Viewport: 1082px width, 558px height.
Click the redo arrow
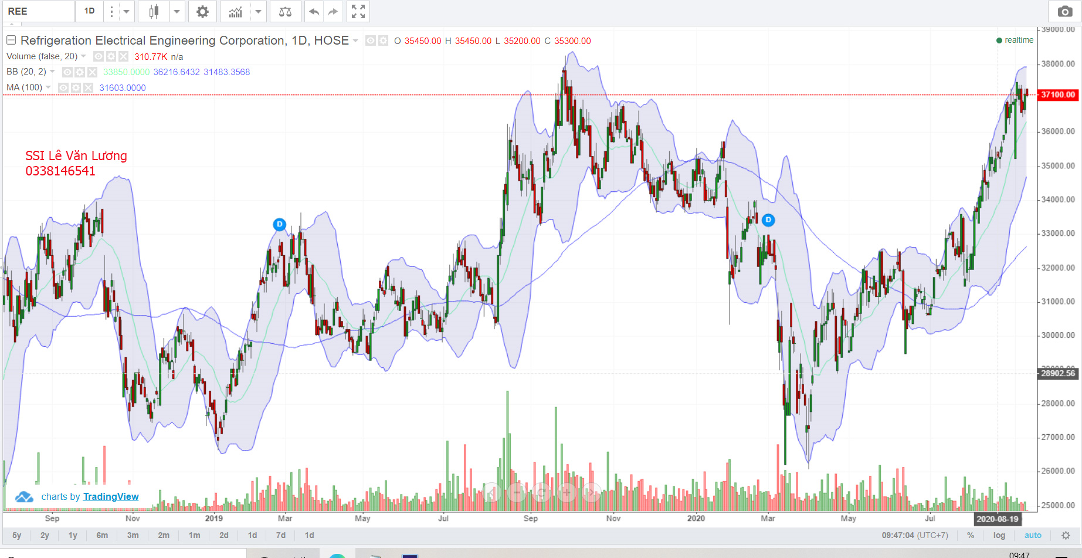(x=333, y=12)
